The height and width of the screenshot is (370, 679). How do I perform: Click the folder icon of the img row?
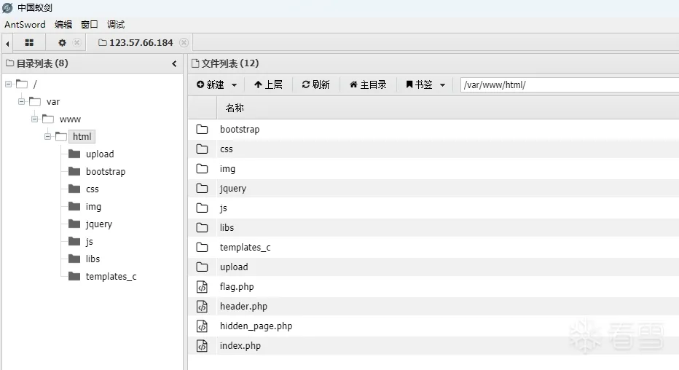[x=202, y=169]
